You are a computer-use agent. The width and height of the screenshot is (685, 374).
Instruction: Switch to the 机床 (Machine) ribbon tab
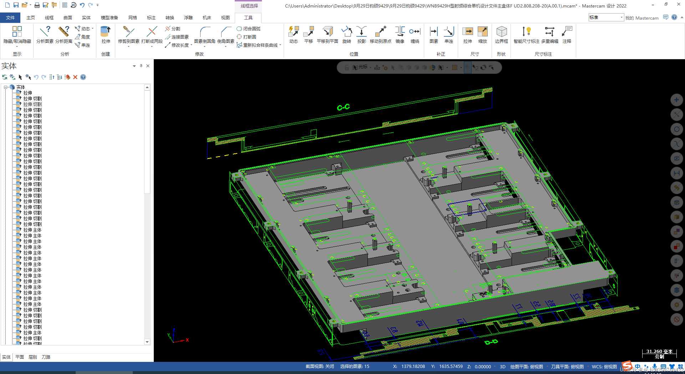click(207, 17)
